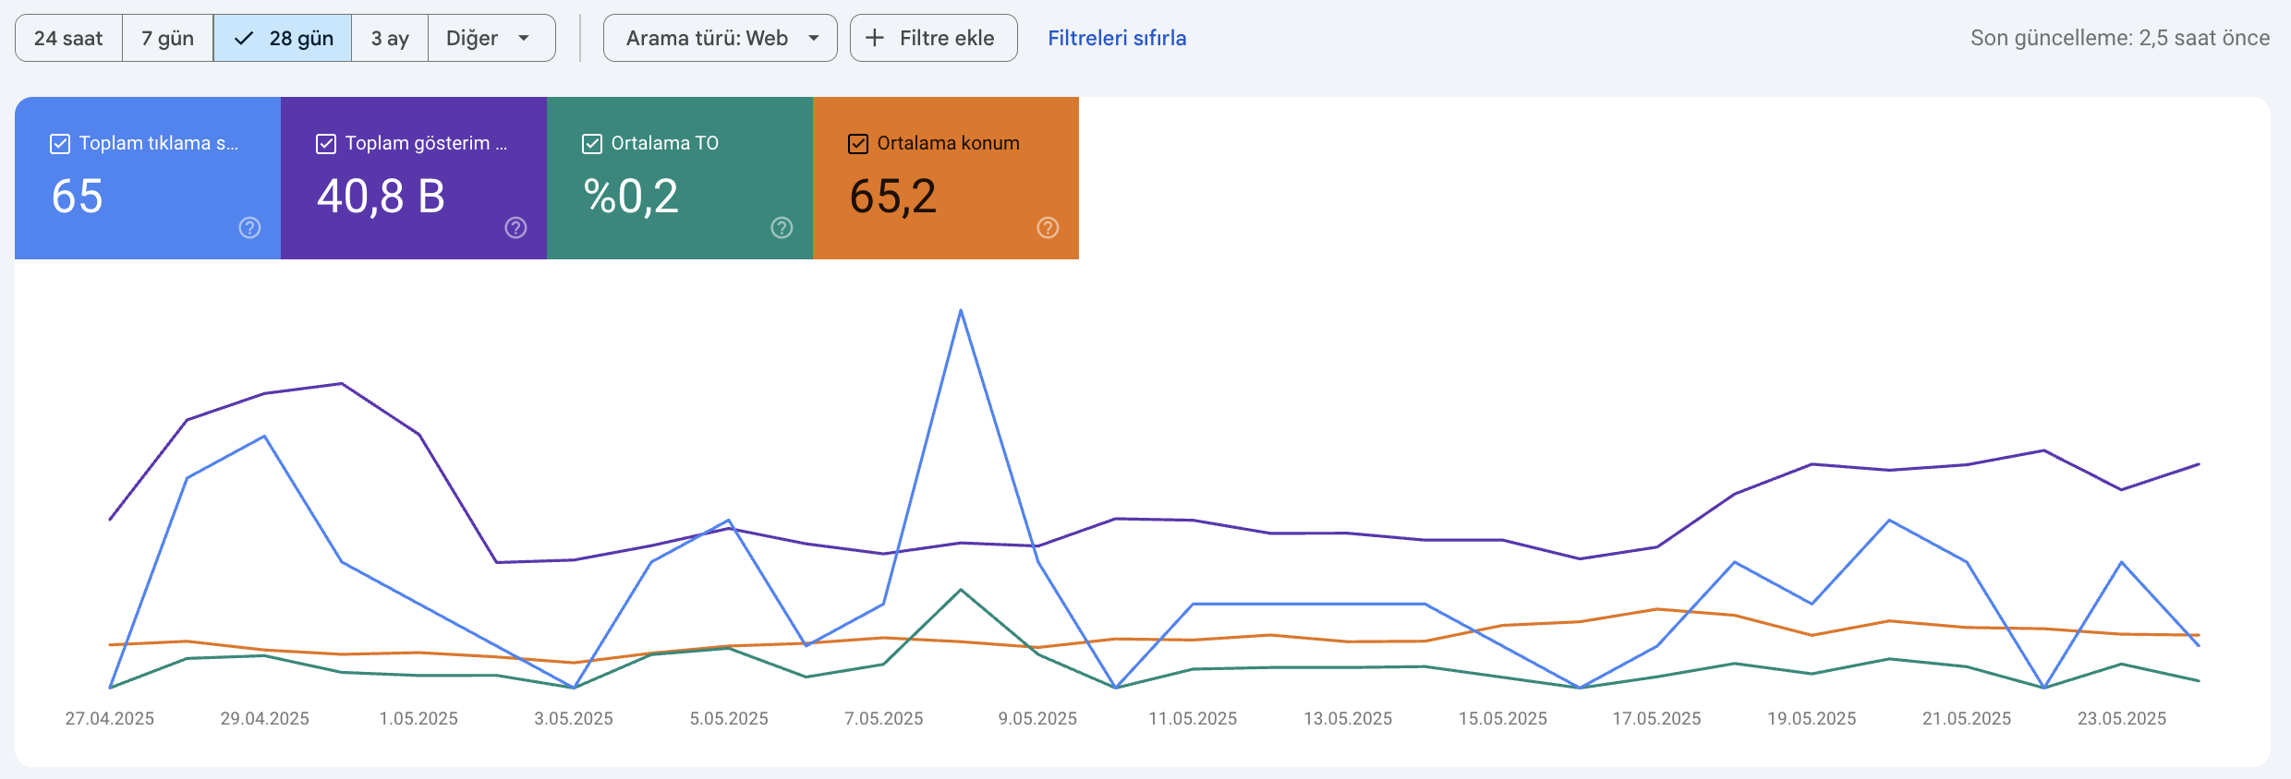Toggle the Ortalama konum checkbox
This screenshot has height=779, width=2291.
pyautogui.click(x=858, y=144)
